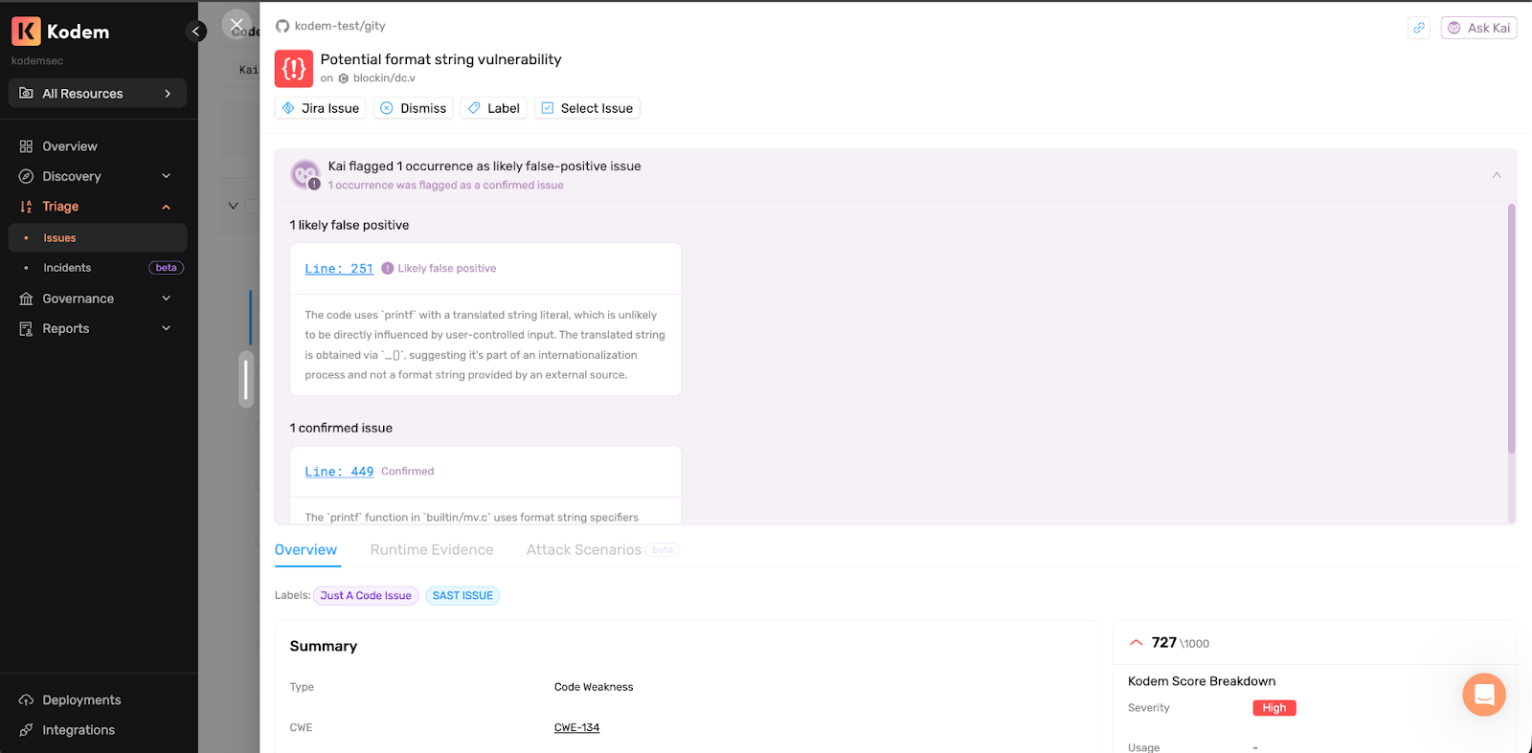This screenshot has height=753, width=1532.
Task: Click the Kodem logo icon
Action: pyautogui.click(x=26, y=32)
